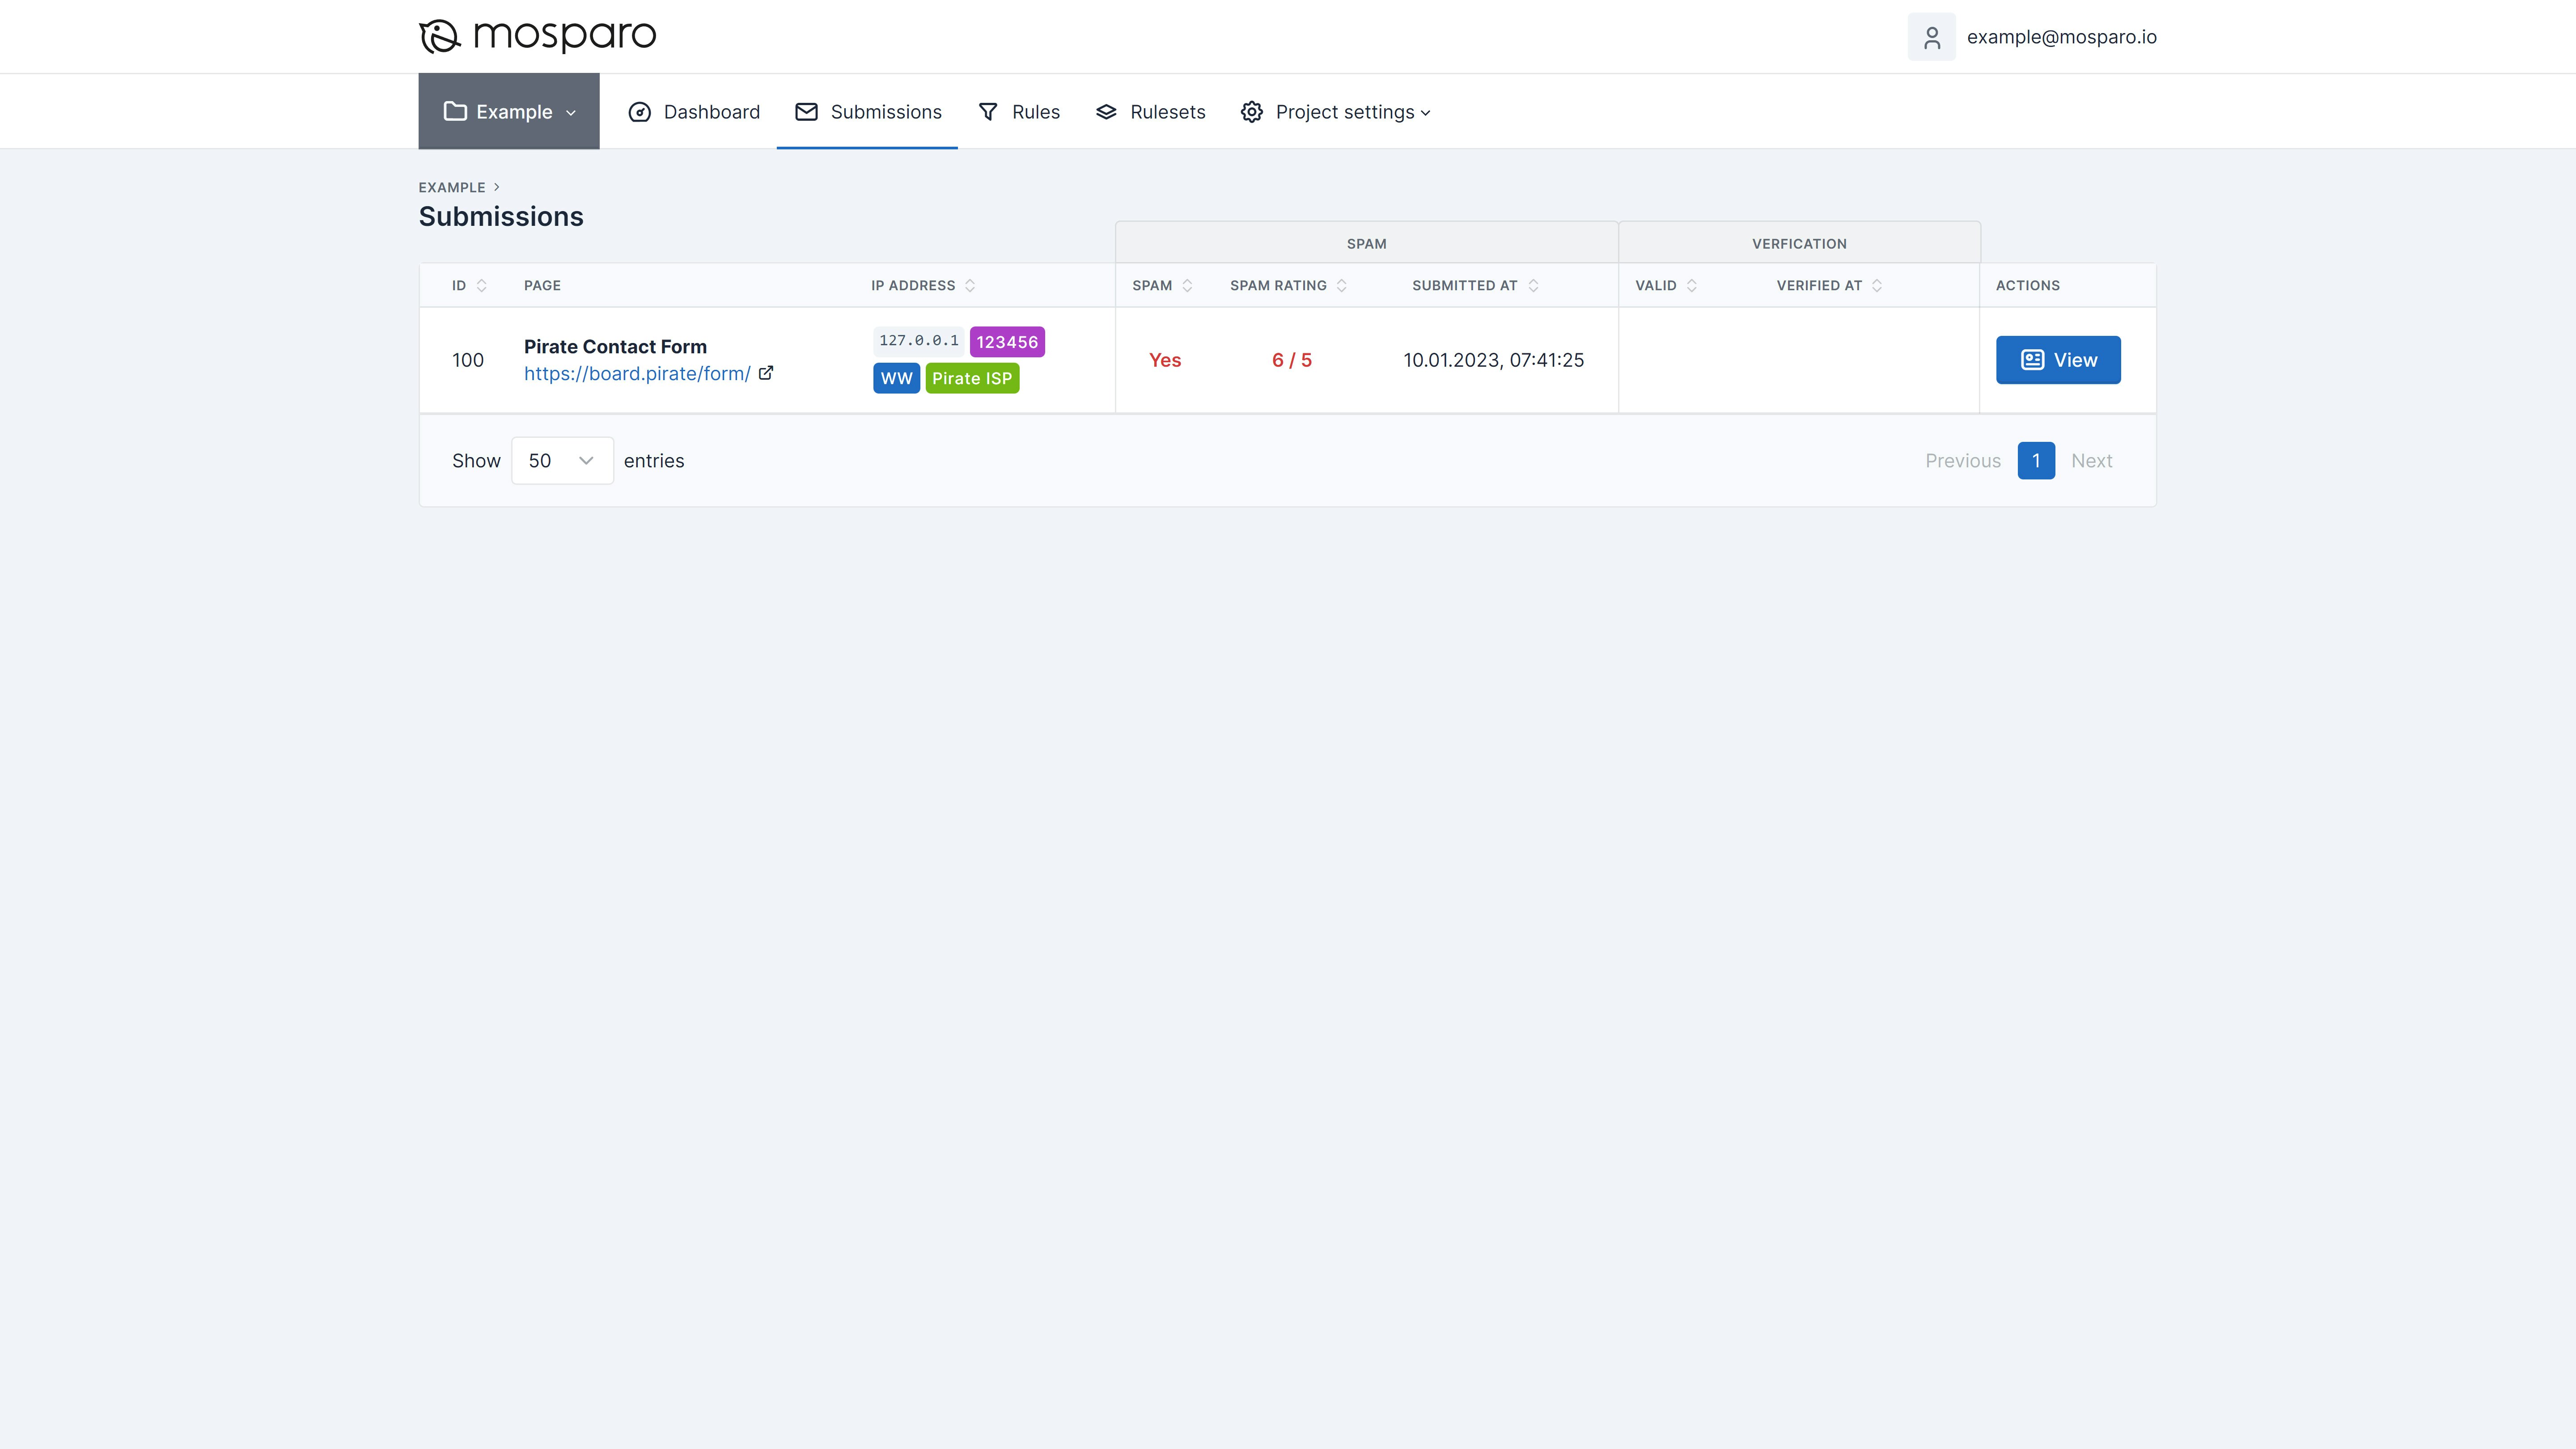
Task: Click the external link icon beside form URL
Action: pyautogui.click(x=766, y=373)
